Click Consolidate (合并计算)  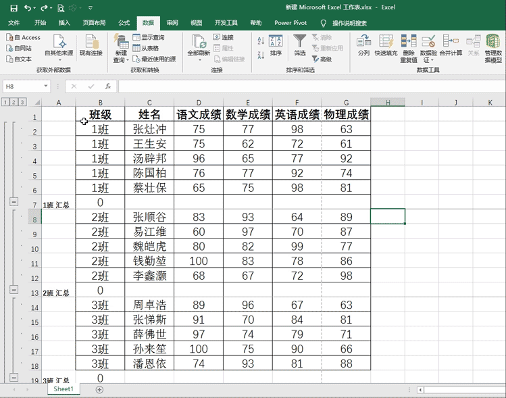[x=451, y=45]
